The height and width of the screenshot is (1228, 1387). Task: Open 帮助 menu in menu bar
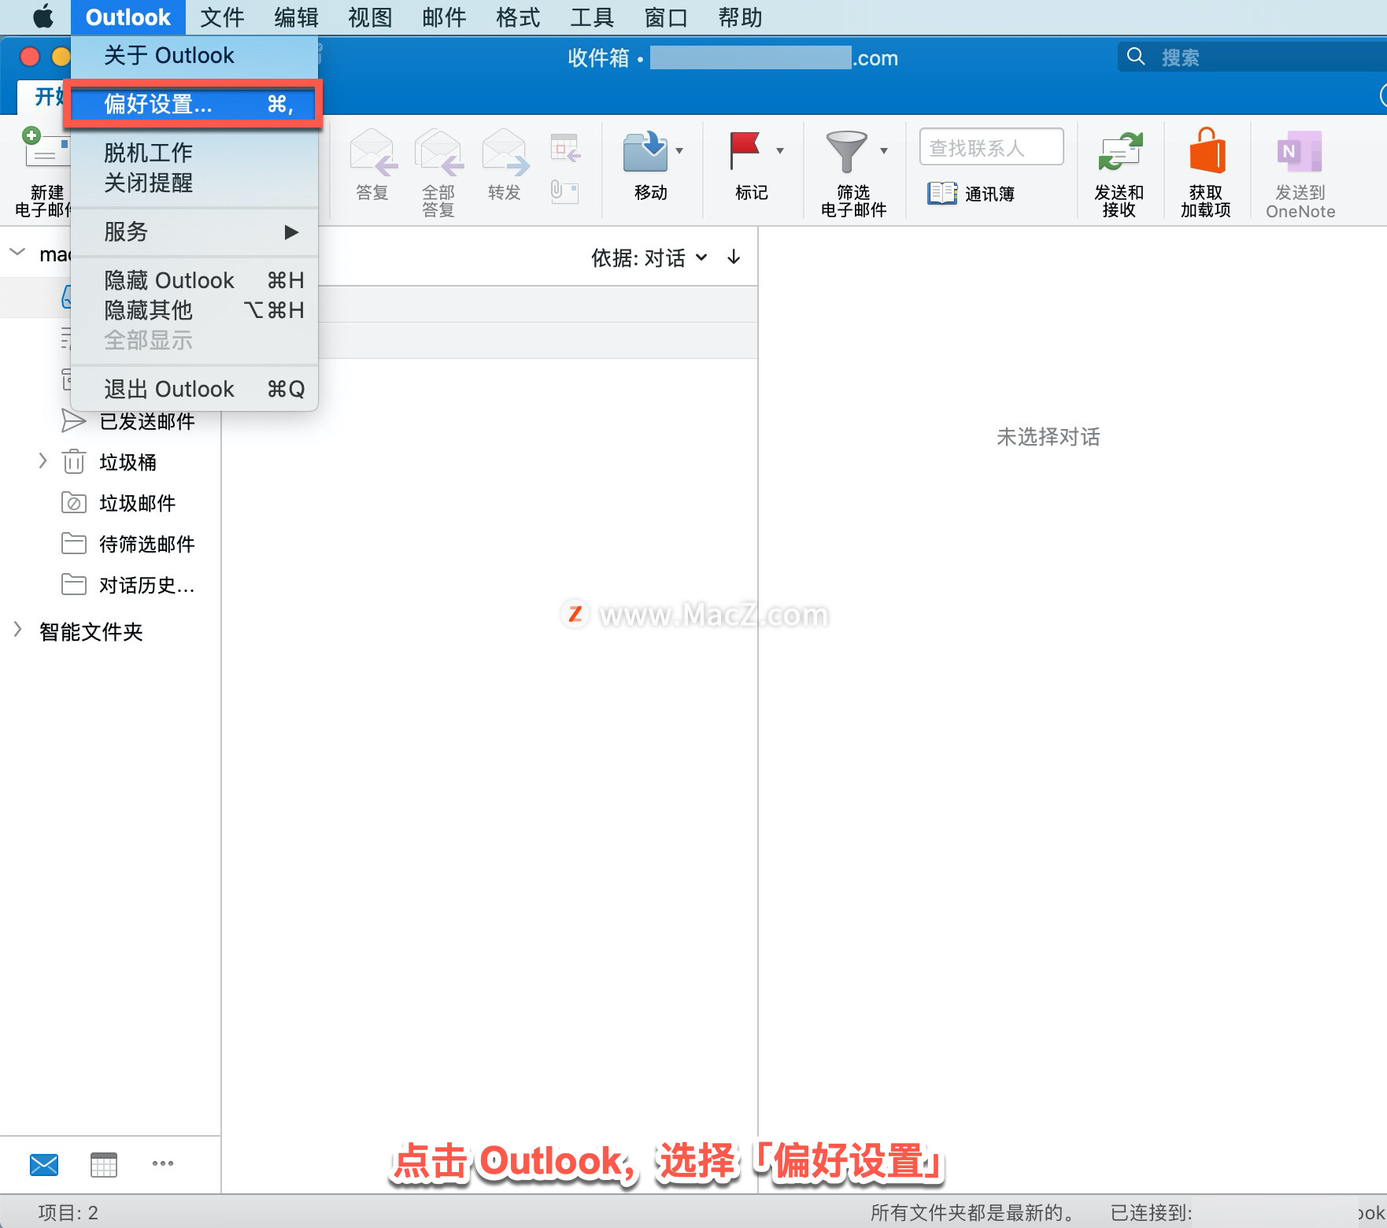click(x=740, y=17)
